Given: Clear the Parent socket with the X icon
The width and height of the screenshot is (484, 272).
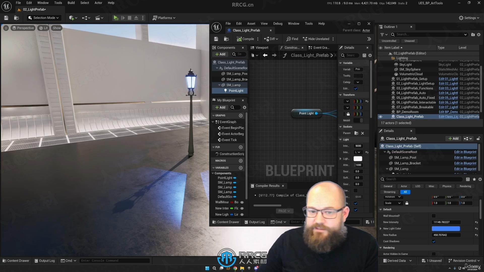Looking at the screenshot, I should coord(362,133).
